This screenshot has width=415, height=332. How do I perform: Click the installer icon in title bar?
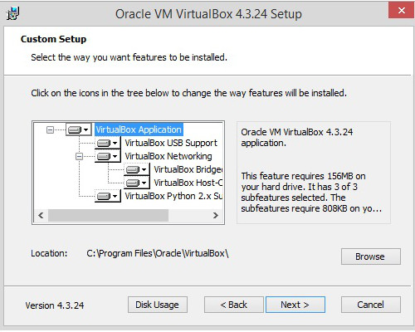pos(13,13)
